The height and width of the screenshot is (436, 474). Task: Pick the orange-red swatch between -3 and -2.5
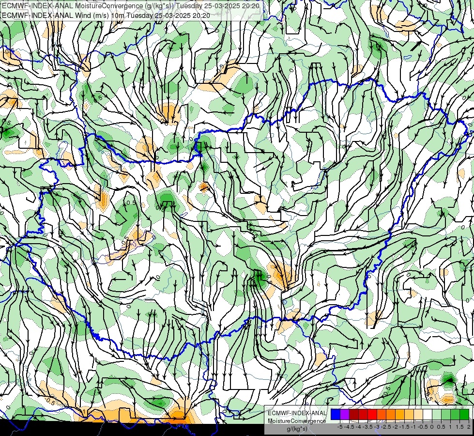click(x=382, y=414)
